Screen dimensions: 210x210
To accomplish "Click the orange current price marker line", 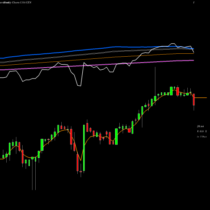I will pos(201,97).
